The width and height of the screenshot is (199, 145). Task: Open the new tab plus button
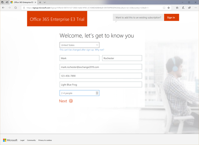click(x=40, y=2)
